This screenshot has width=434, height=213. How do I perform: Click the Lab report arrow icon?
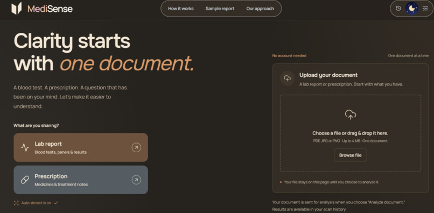click(136, 147)
